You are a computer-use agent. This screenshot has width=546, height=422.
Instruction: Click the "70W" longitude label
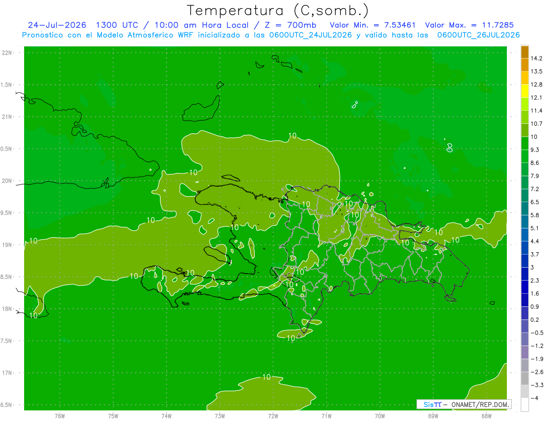pos(379,416)
